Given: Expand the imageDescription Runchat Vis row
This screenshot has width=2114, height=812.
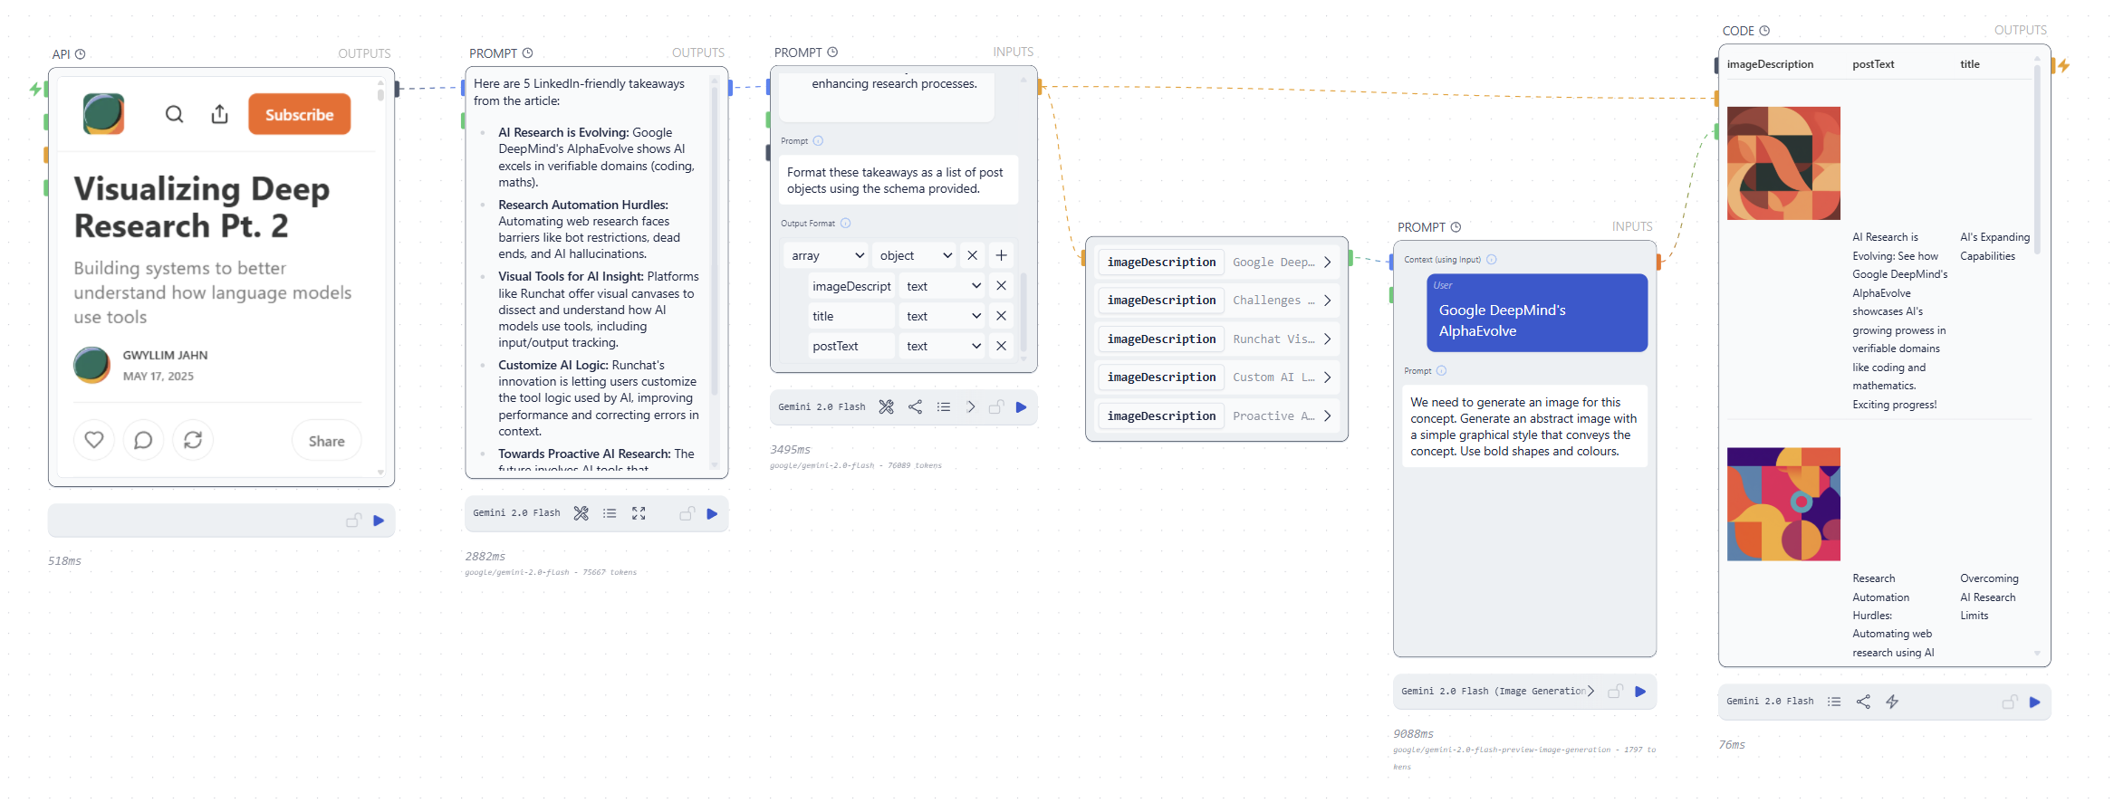Looking at the screenshot, I should 1327,339.
